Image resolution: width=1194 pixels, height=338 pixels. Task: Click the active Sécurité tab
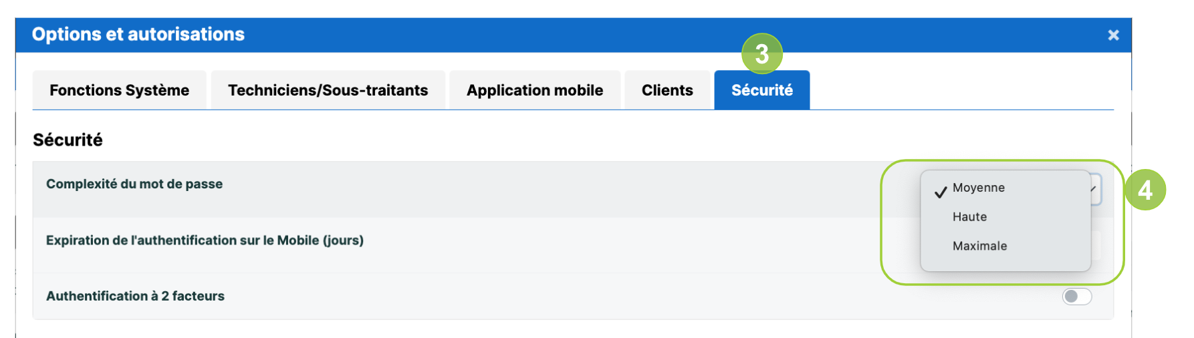coord(762,90)
